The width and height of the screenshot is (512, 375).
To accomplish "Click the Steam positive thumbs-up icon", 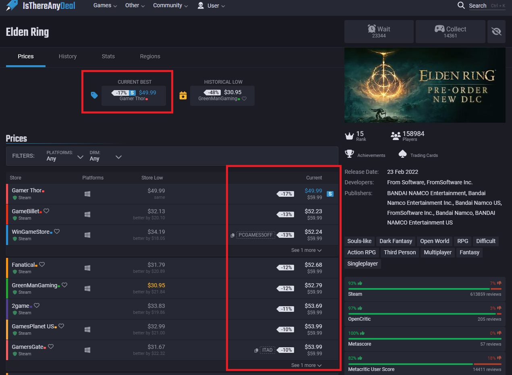I will click(x=360, y=283).
